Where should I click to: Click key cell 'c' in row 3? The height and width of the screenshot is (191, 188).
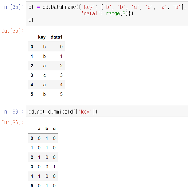[45, 75]
